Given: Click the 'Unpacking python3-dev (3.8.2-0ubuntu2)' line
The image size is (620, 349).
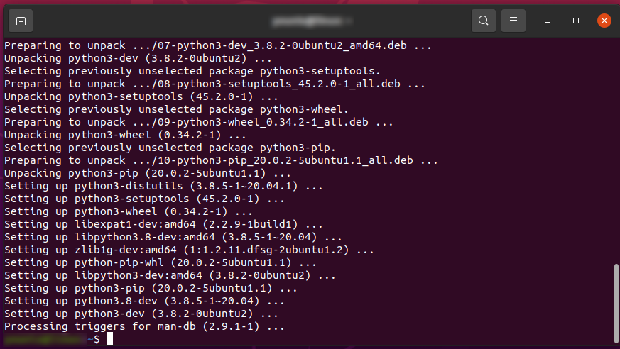Looking at the screenshot, I should [138, 58].
